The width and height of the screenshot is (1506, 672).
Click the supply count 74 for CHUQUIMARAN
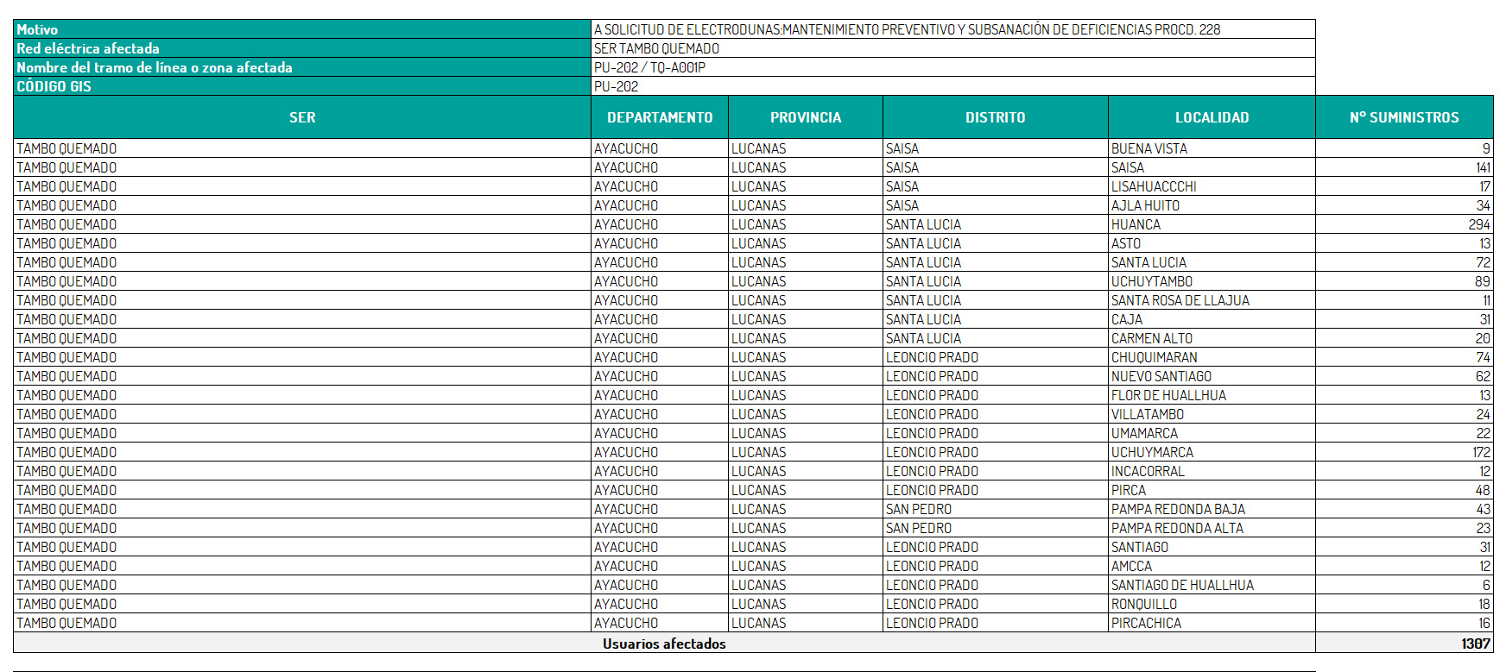(x=1404, y=357)
